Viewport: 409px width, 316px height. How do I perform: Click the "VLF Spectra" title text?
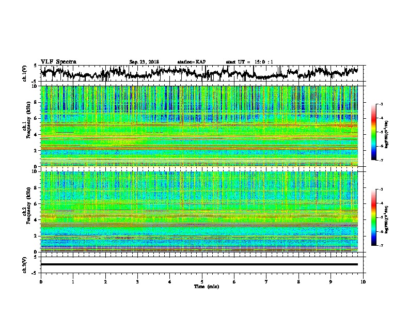click(x=58, y=62)
